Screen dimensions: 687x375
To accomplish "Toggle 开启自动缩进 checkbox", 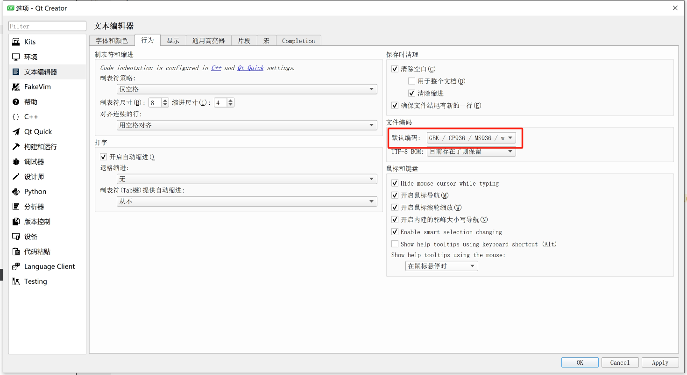I will (104, 157).
